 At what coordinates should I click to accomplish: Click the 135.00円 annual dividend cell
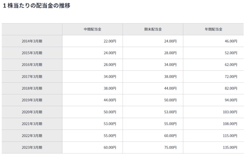click(x=230, y=147)
